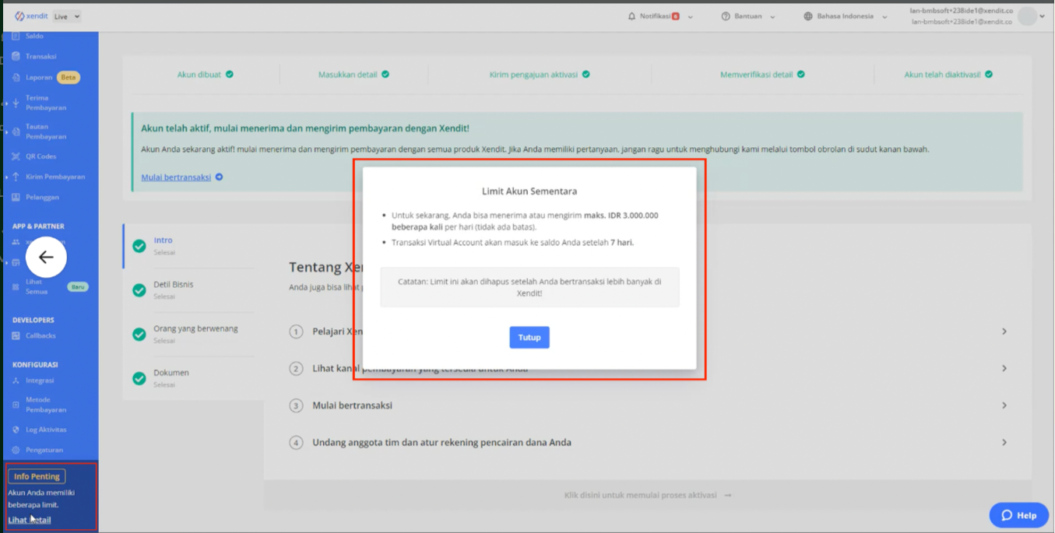
Task: Expand the Notifikasi dropdown chevron
Action: 691,16
